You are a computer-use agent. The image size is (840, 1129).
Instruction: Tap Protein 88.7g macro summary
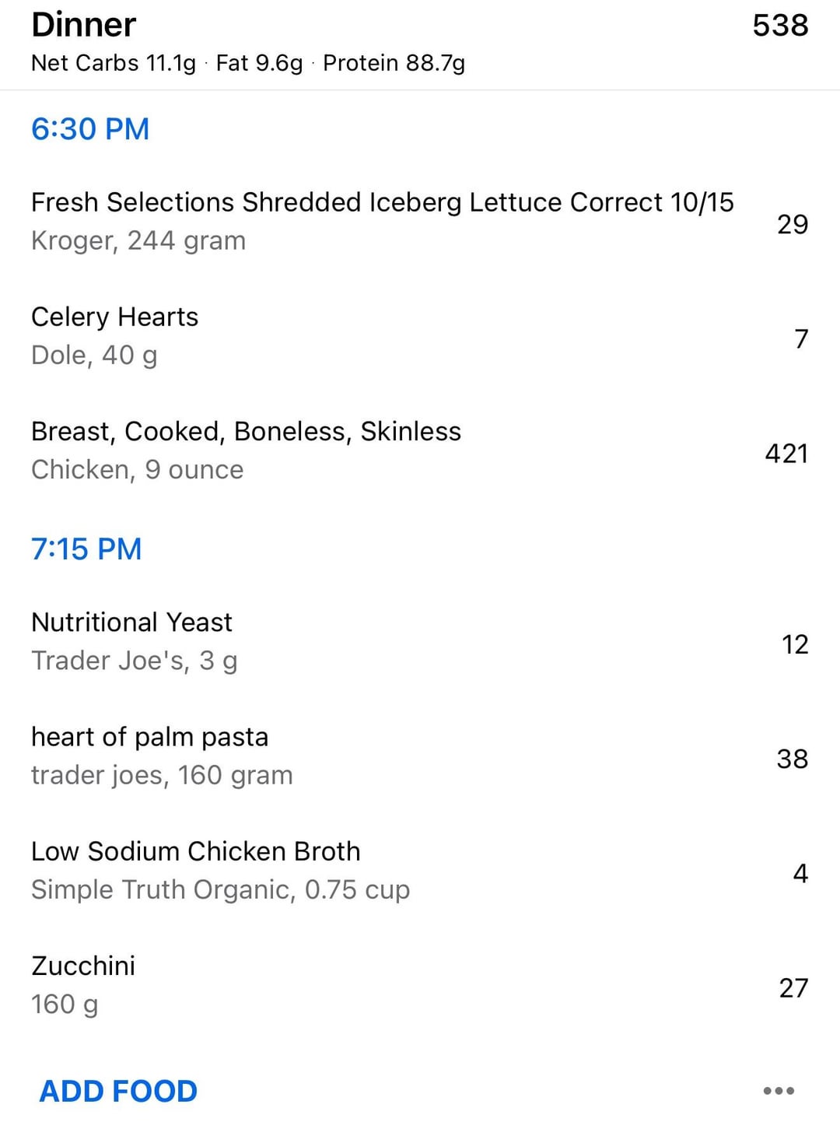(394, 63)
